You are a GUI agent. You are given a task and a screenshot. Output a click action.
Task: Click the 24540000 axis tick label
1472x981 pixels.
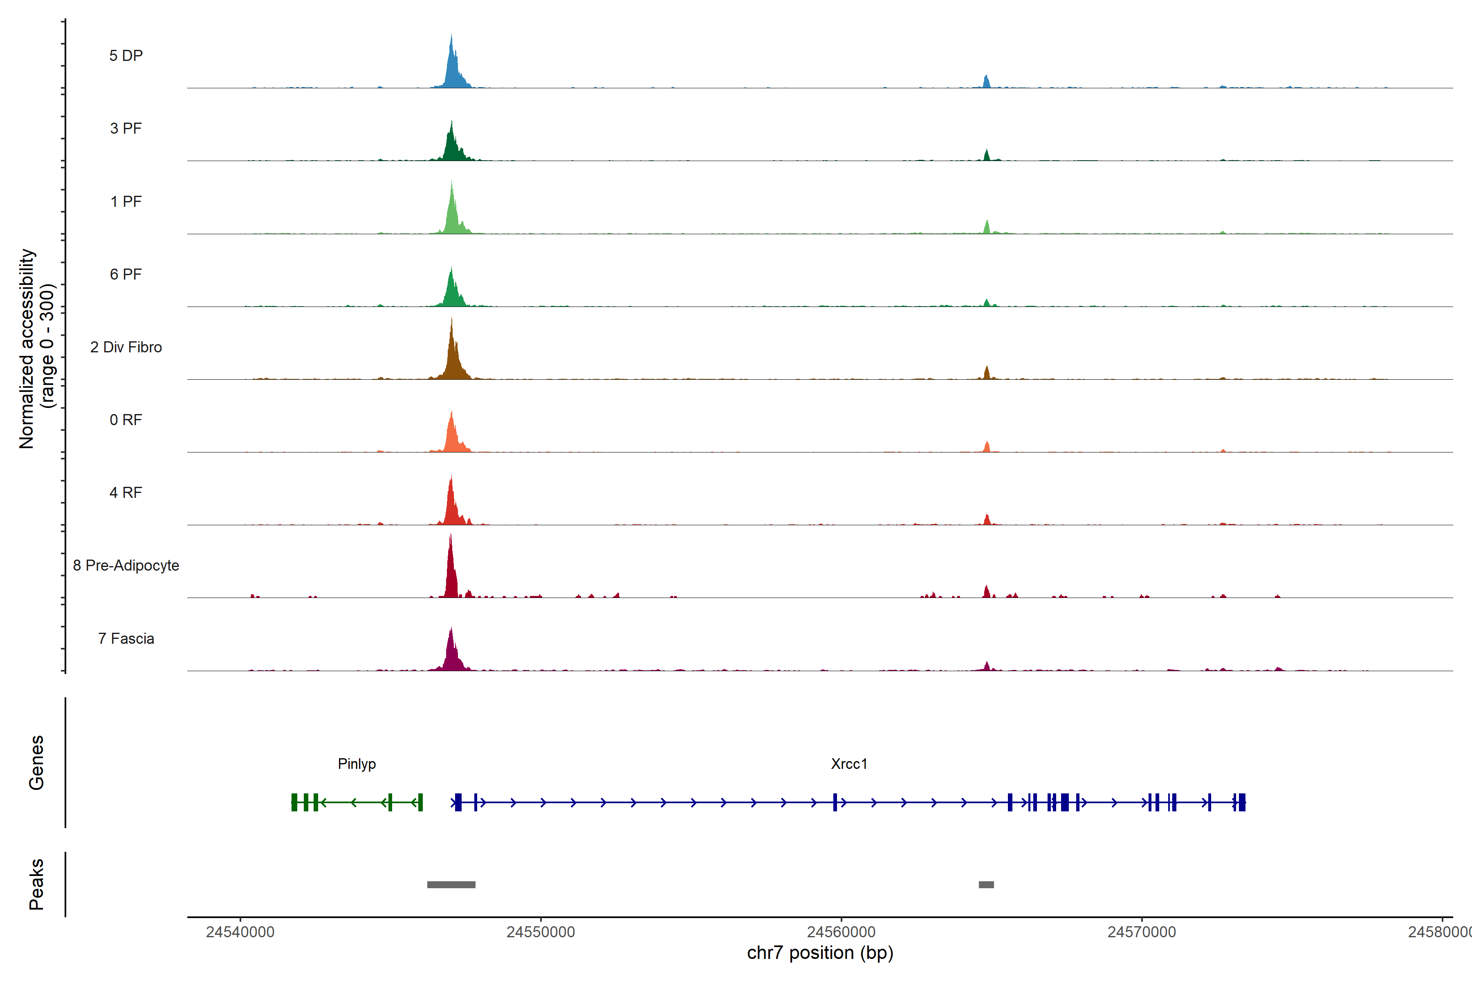240,932
